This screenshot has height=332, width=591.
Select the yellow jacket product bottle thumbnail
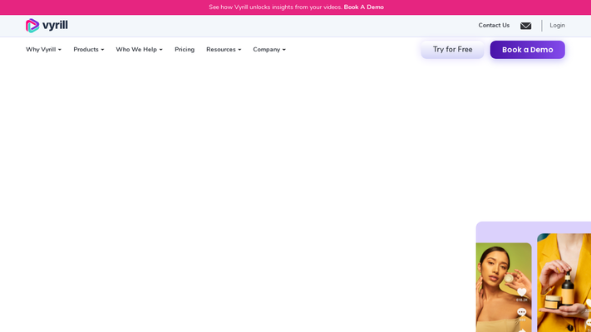[564, 282]
